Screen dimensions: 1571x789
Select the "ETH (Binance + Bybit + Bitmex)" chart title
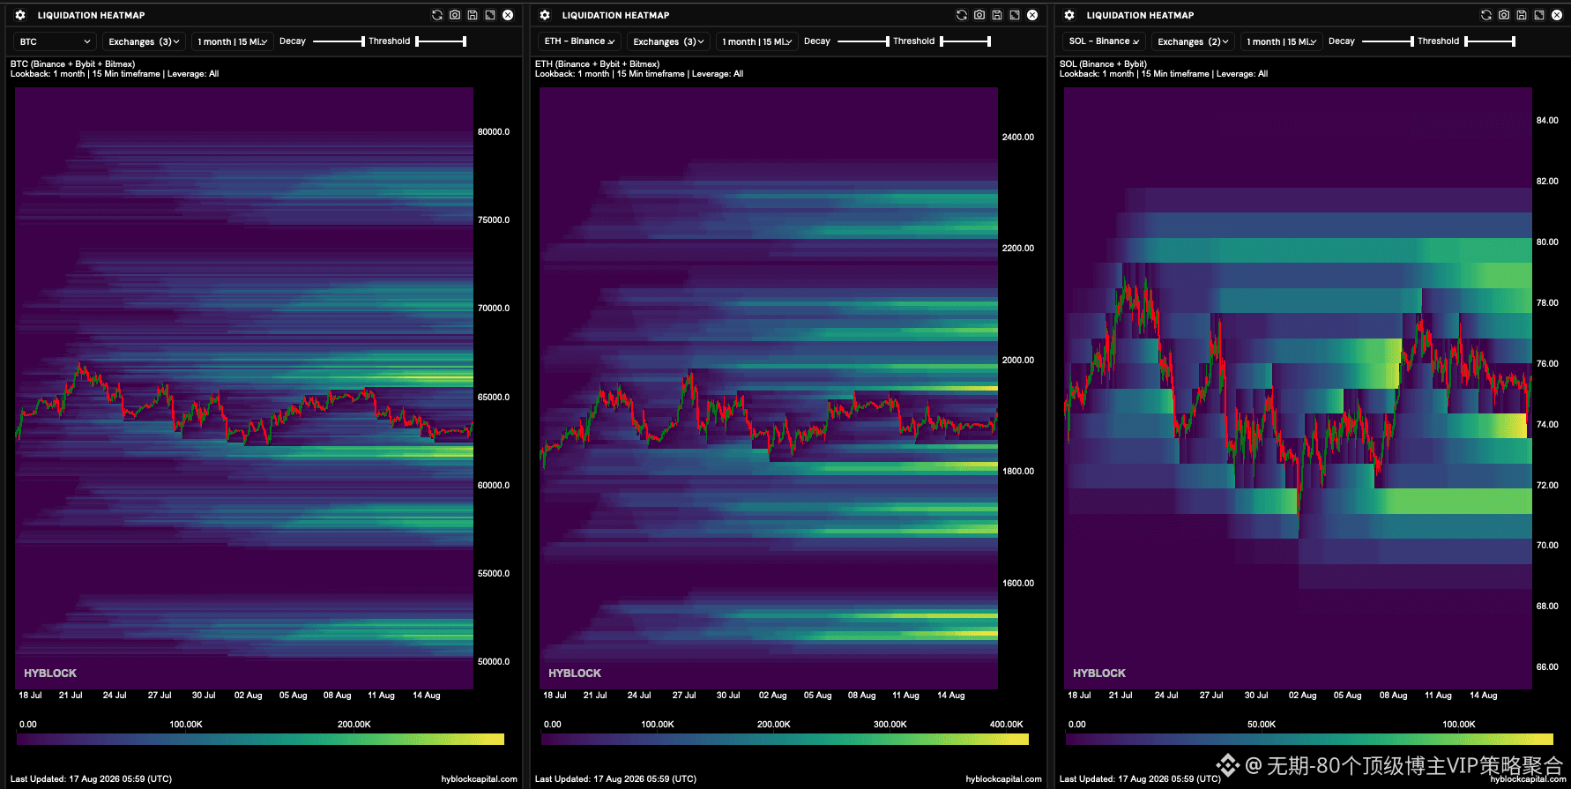click(597, 64)
